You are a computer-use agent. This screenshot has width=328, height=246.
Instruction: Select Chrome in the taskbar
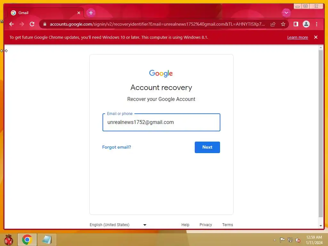pos(27,240)
